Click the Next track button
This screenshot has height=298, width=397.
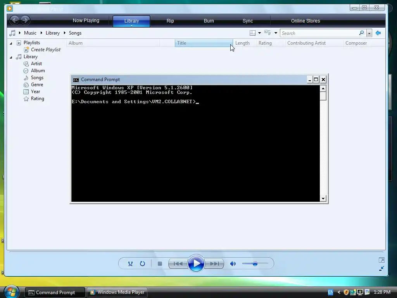click(214, 264)
